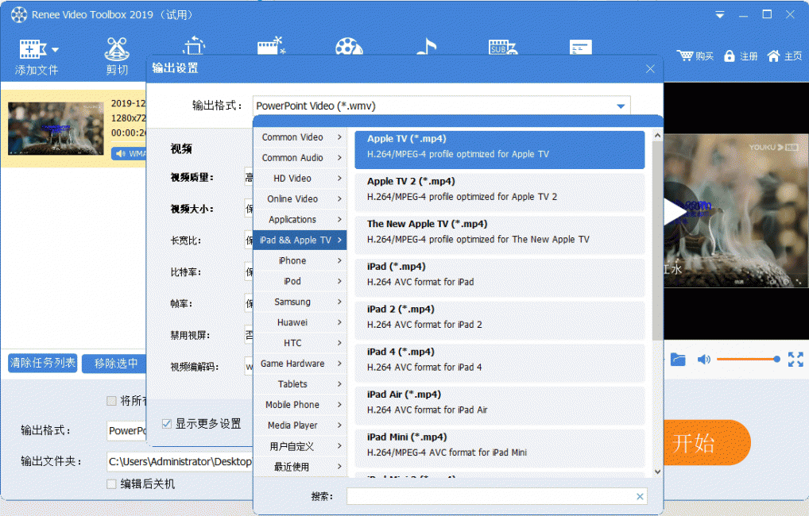The width and height of the screenshot is (809, 516).
Task: Adjust the orange volume slider
Action: [748, 360]
